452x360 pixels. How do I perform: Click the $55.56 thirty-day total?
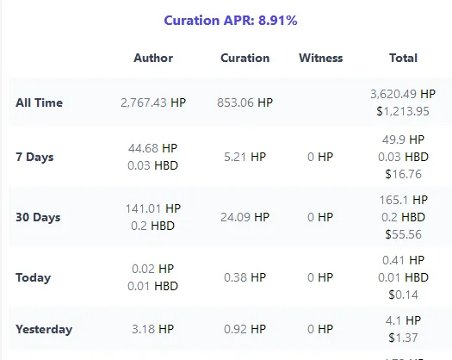pos(403,234)
